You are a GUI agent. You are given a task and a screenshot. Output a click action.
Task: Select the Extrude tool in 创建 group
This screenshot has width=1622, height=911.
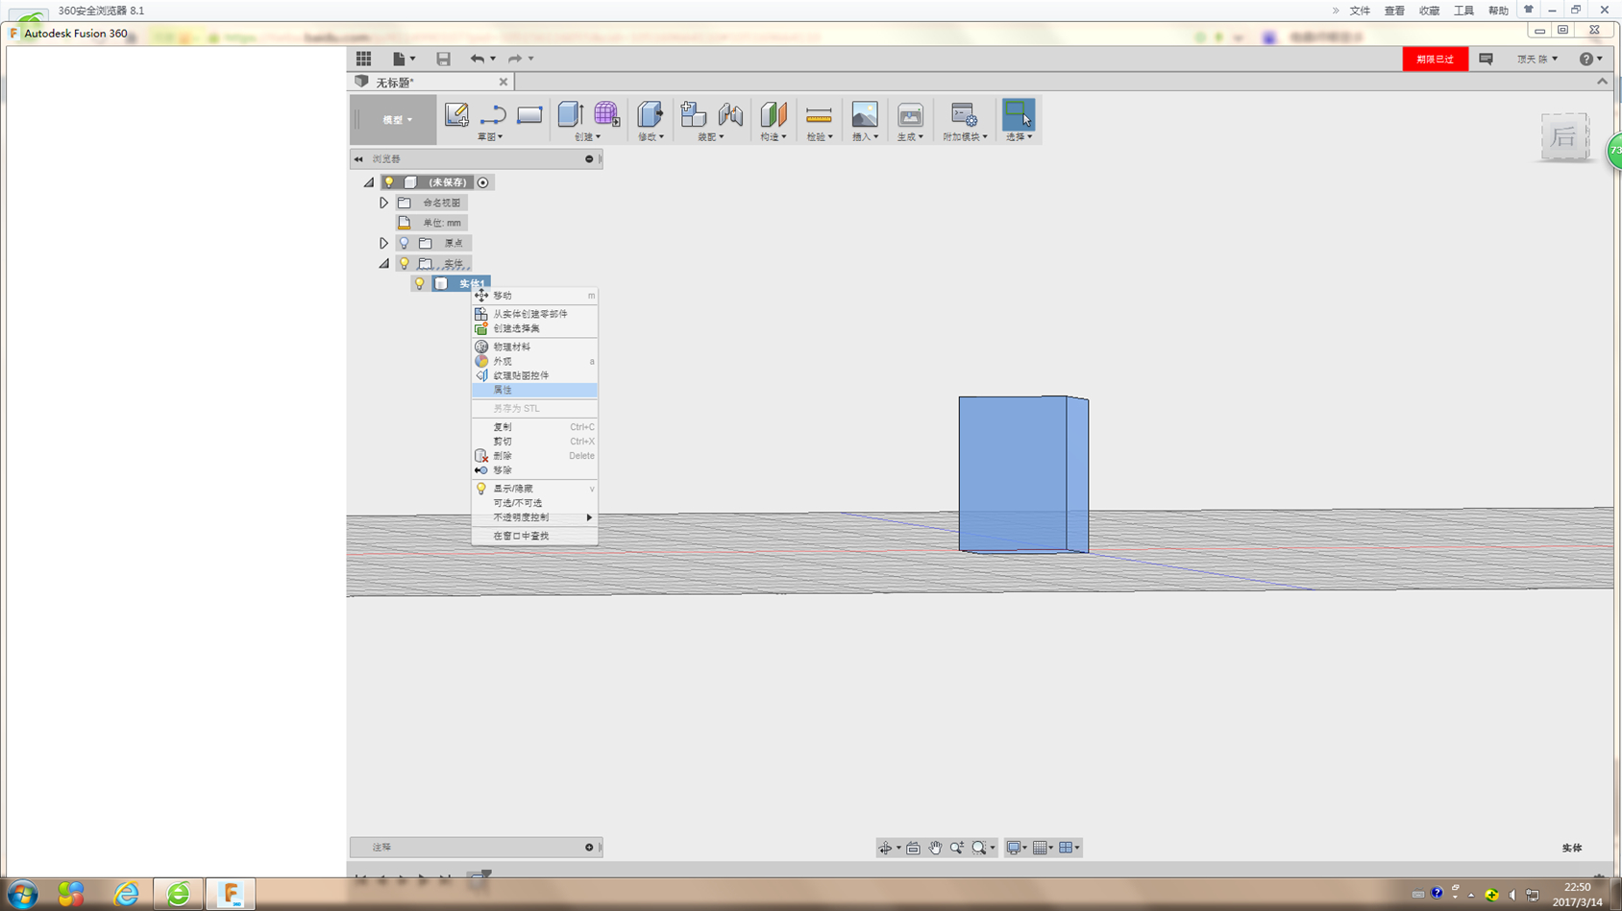(570, 114)
